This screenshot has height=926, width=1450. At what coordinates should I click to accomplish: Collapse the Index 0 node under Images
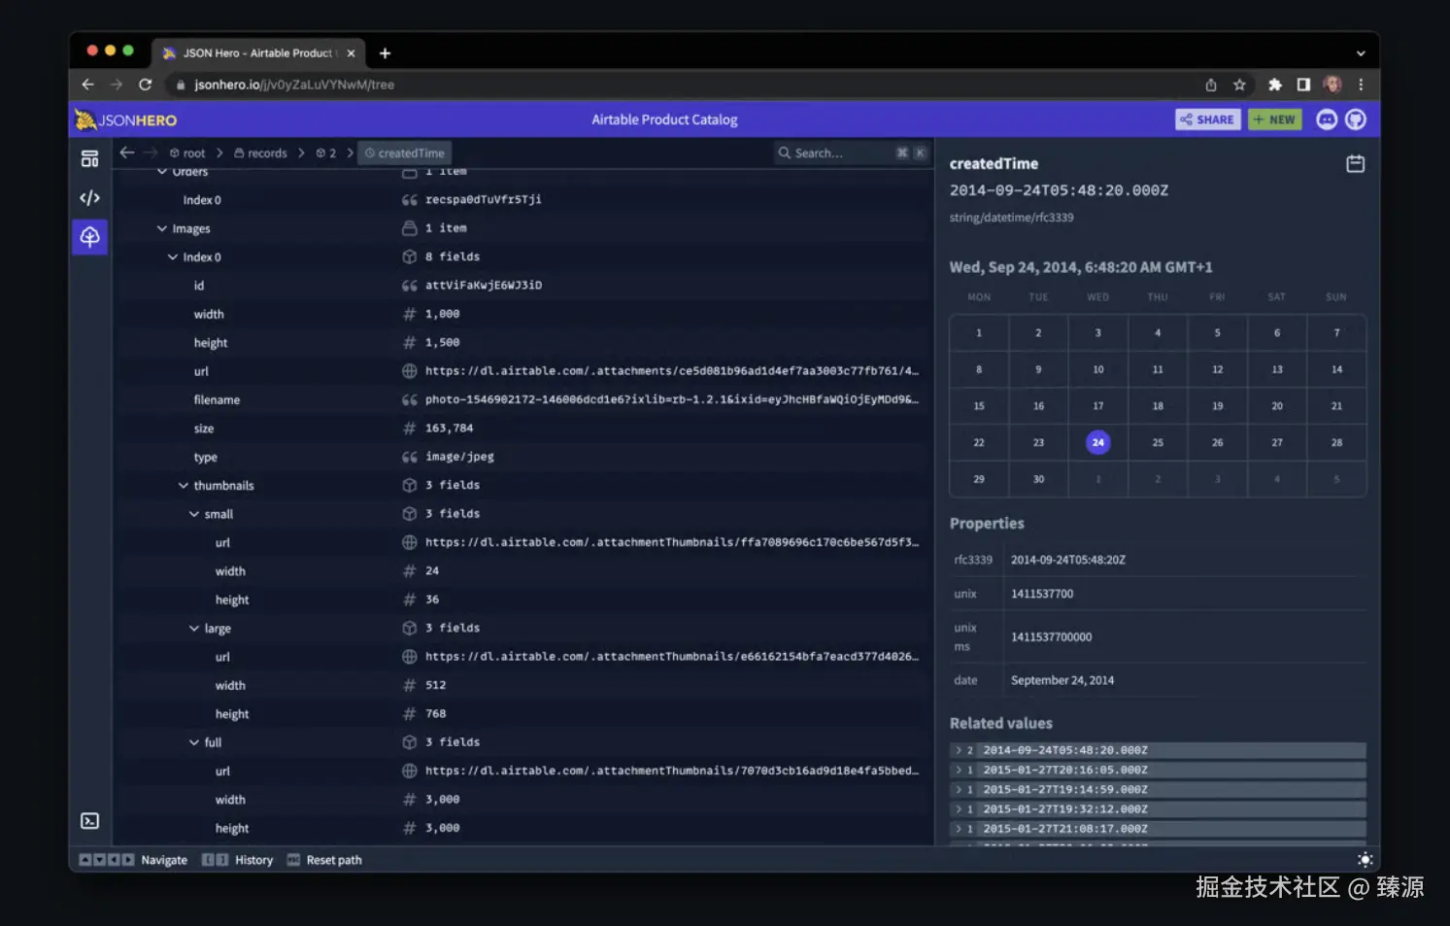coord(173,257)
